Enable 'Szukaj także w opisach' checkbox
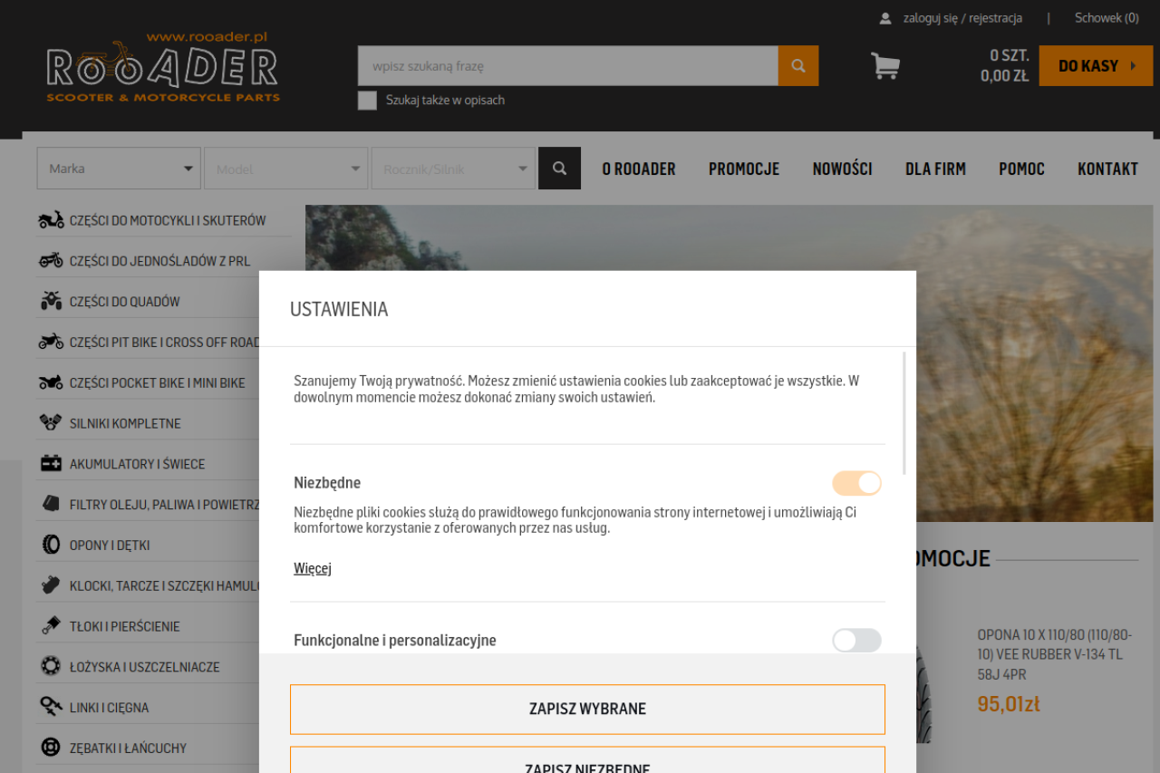 (367, 101)
